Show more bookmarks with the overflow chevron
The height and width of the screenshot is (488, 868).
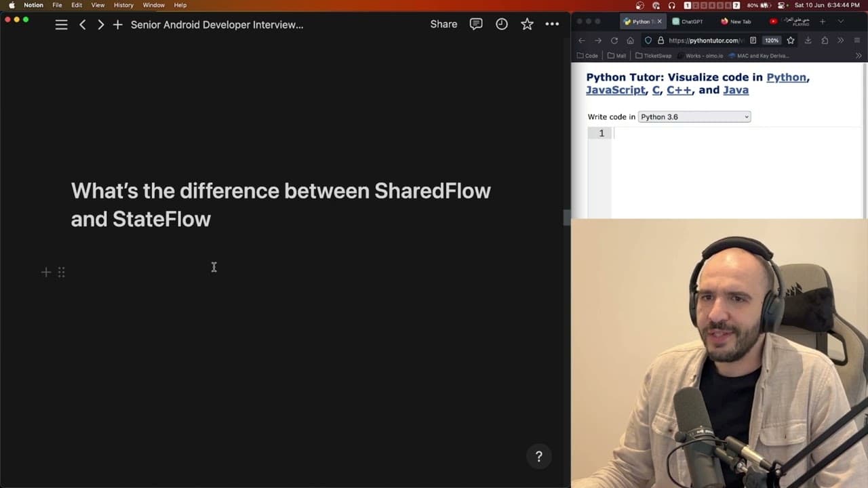point(859,56)
